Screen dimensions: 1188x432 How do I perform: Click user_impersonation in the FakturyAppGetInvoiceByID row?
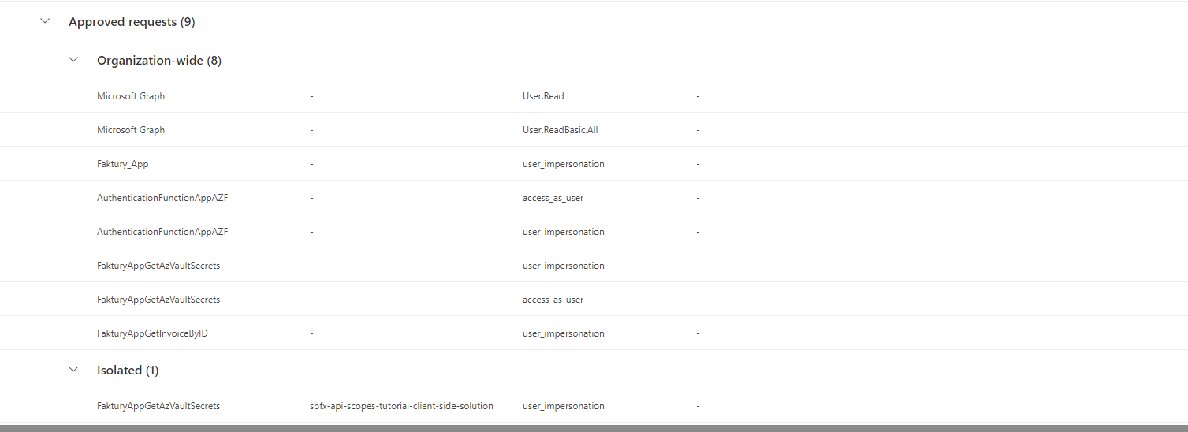click(563, 333)
